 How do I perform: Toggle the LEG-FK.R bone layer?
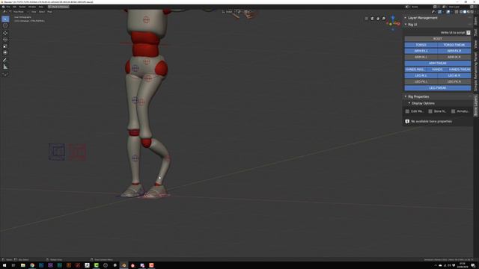[x=454, y=81]
